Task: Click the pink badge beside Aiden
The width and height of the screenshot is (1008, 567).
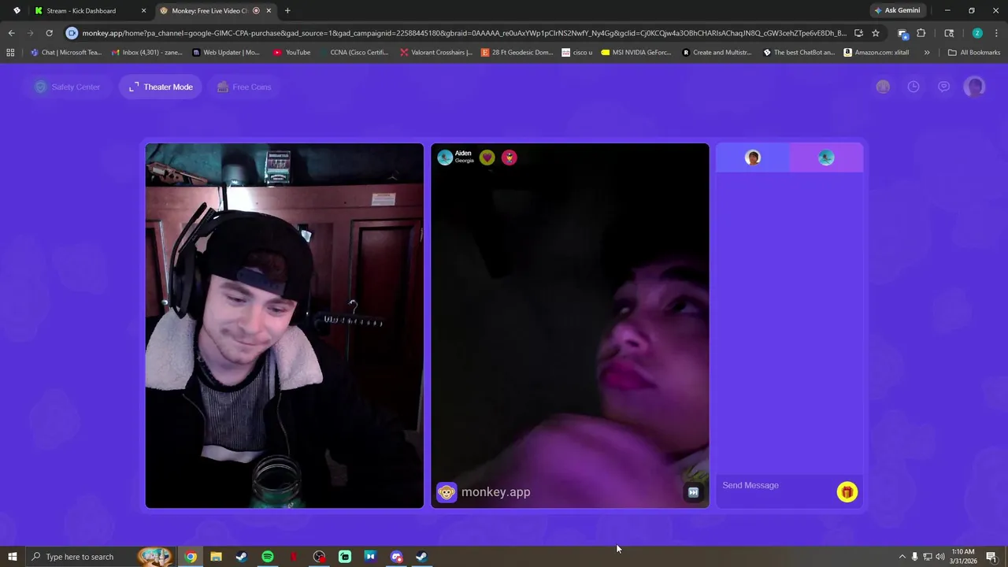Action: tap(510, 157)
